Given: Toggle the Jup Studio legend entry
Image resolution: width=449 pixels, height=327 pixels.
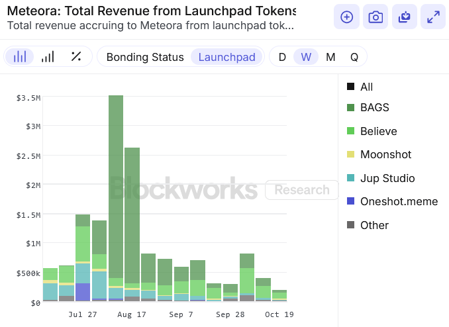Looking at the screenshot, I should pyautogui.click(x=387, y=178).
